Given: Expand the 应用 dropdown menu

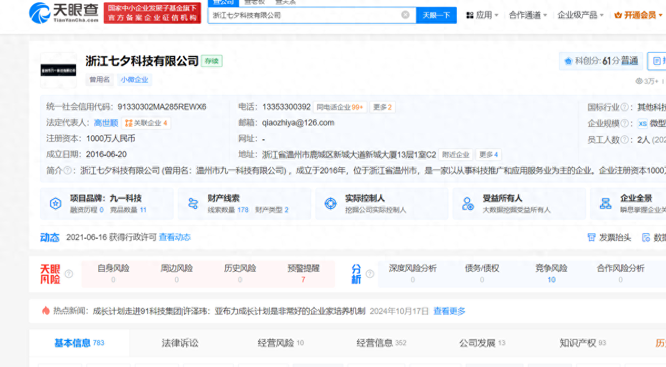Looking at the screenshot, I should pos(482,15).
